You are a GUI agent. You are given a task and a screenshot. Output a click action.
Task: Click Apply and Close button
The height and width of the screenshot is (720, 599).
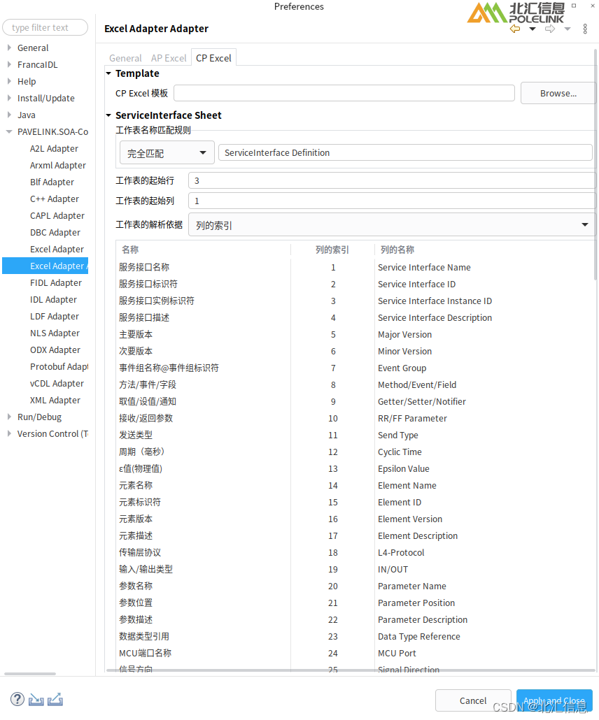point(554,700)
